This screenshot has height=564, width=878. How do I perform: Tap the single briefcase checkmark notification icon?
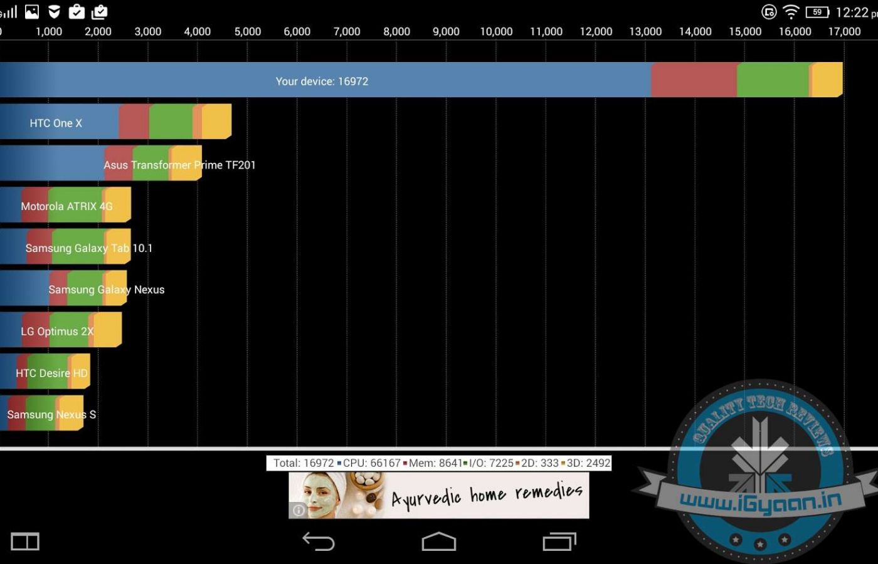77,11
